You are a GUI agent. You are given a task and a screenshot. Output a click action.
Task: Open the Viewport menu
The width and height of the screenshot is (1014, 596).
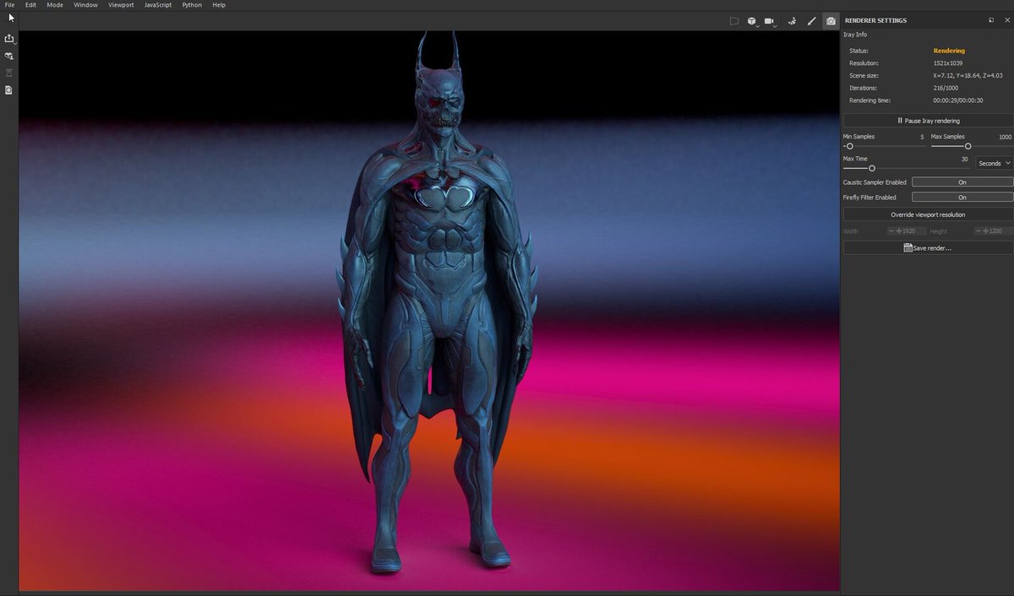click(121, 5)
